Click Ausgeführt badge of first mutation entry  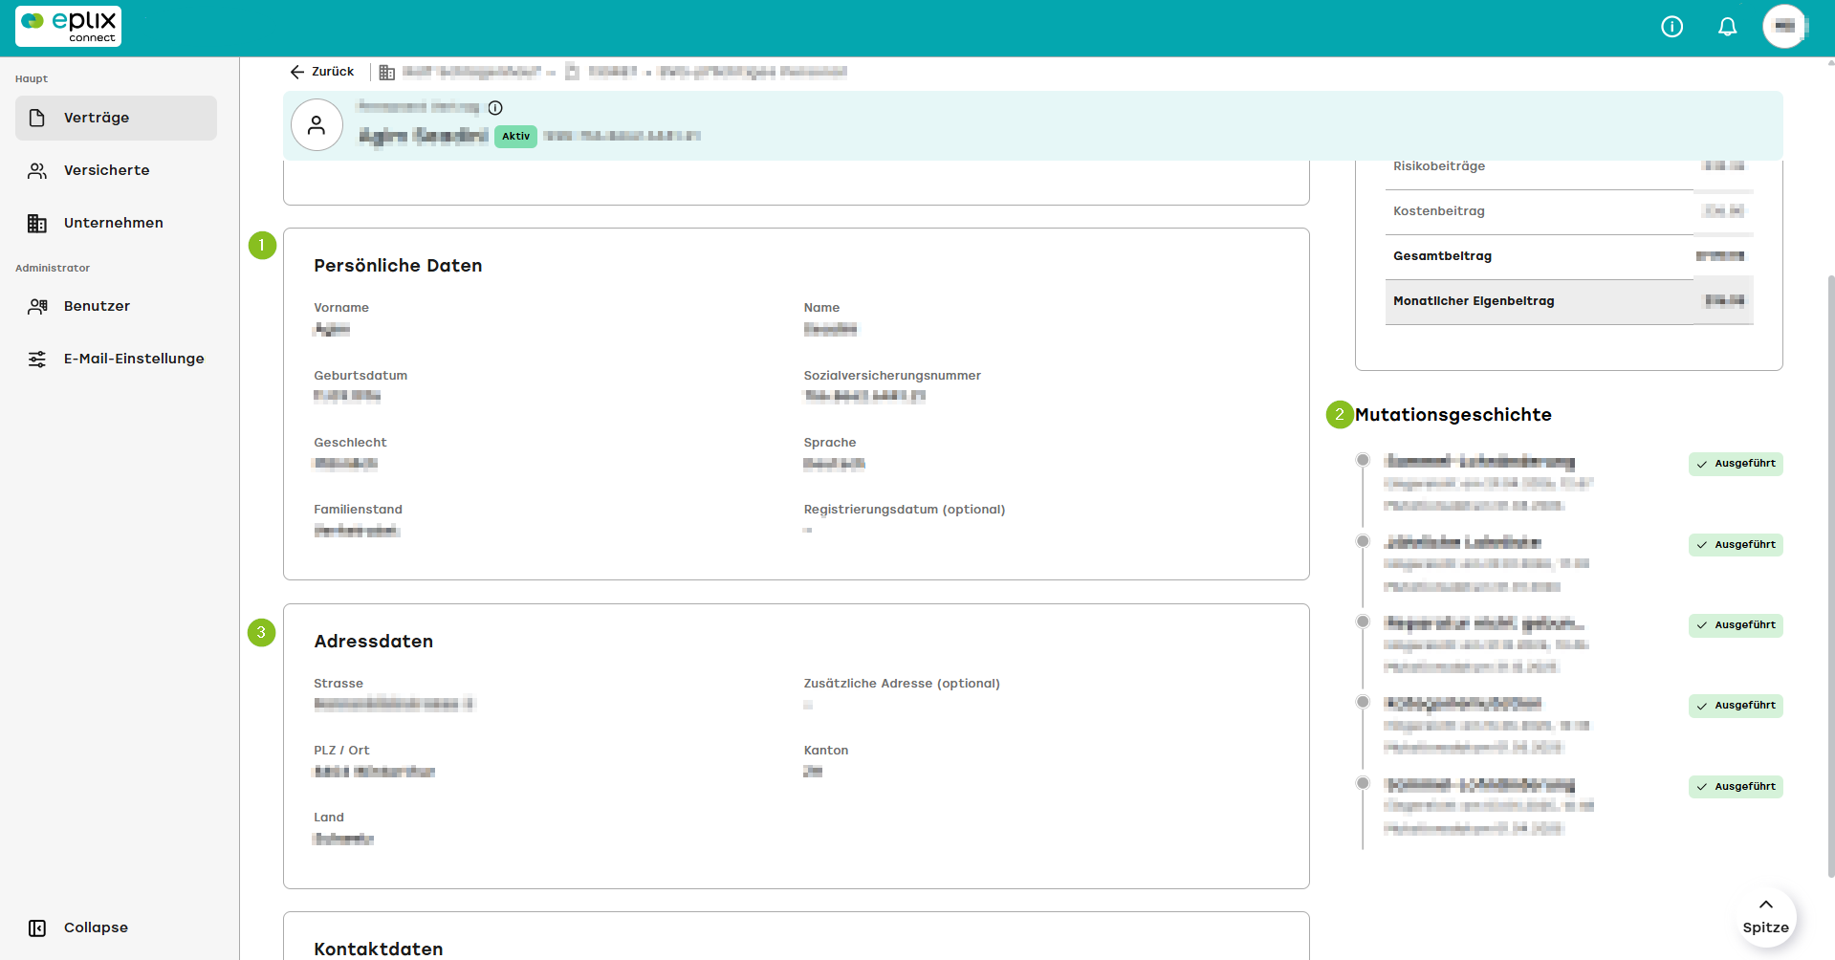pyautogui.click(x=1736, y=464)
